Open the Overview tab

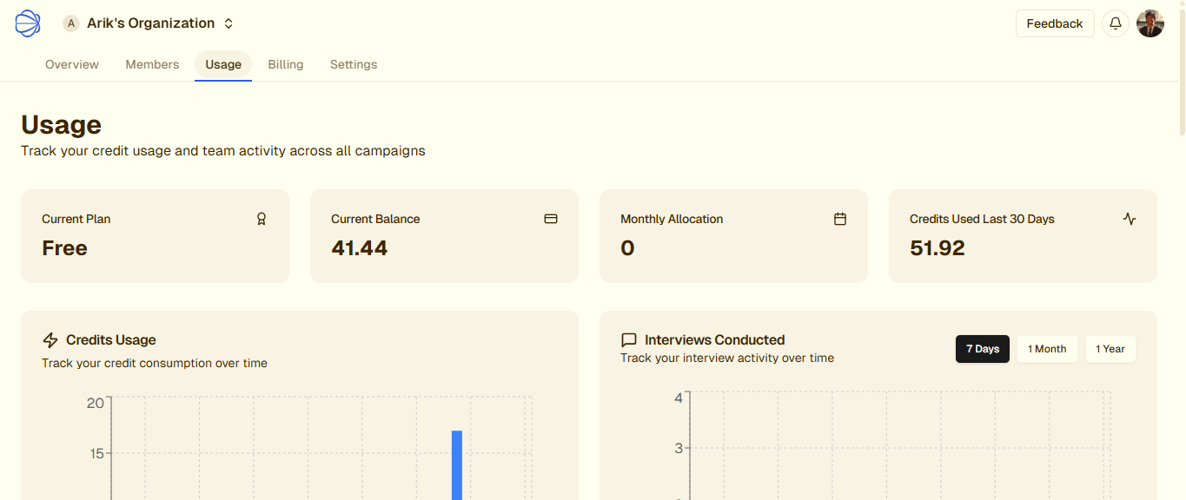(72, 64)
